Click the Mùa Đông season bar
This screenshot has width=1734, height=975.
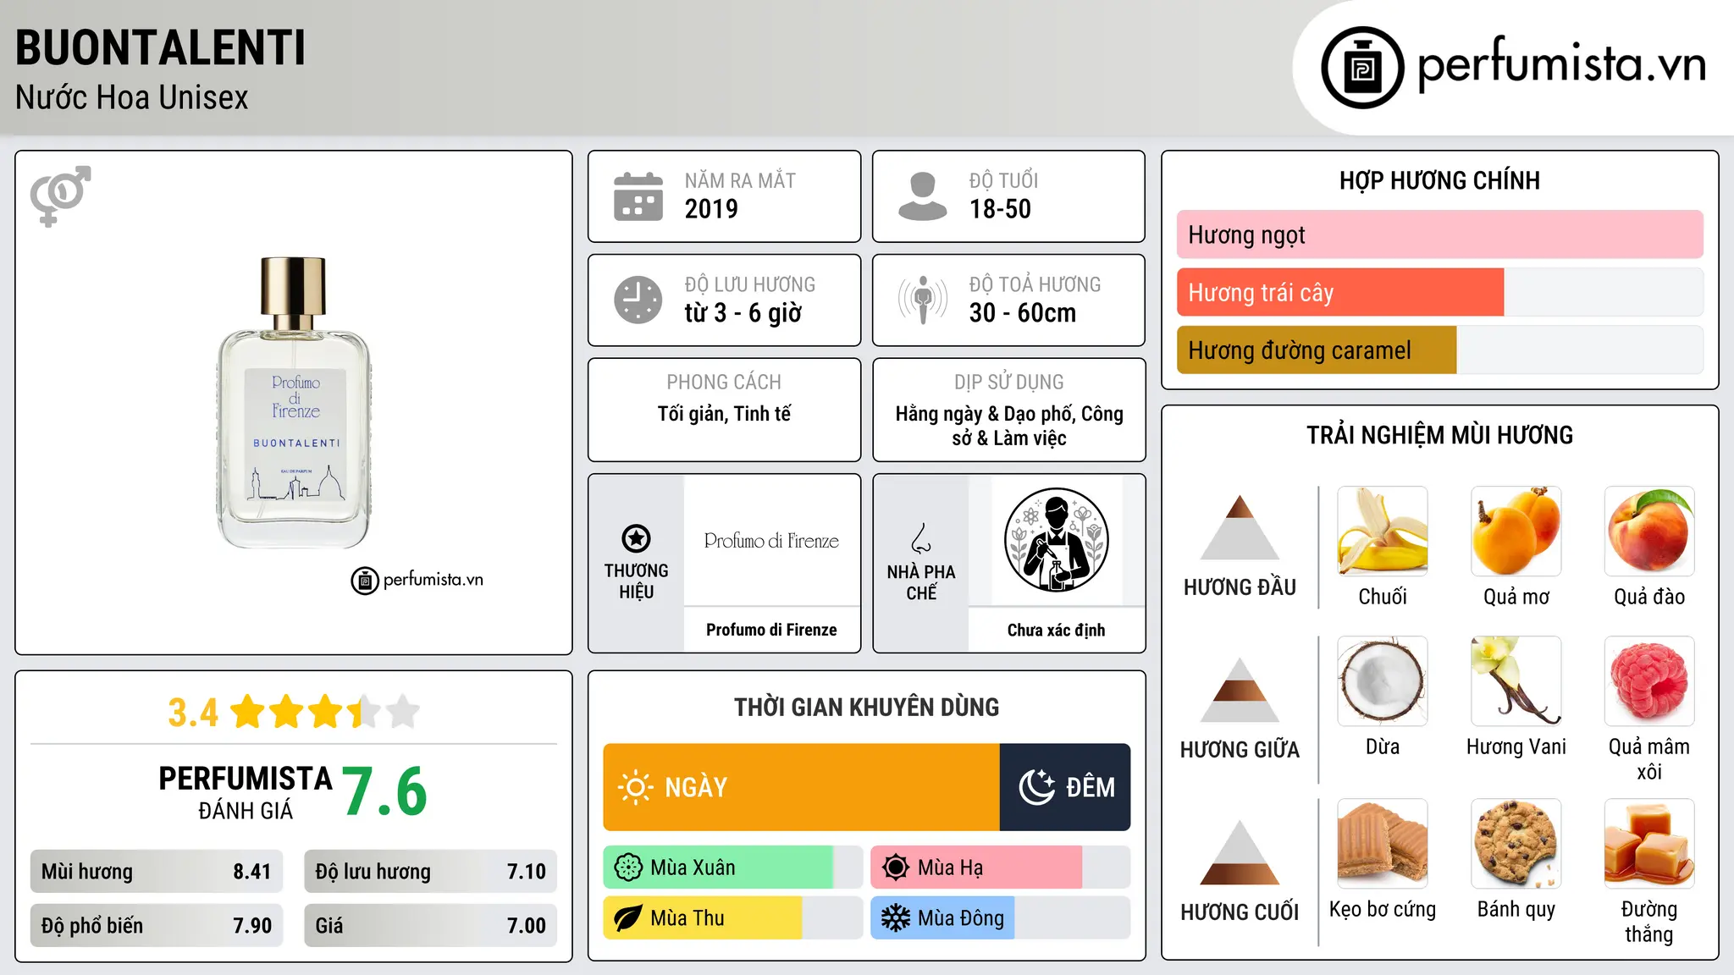pyautogui.click(x=1001, y=918)
